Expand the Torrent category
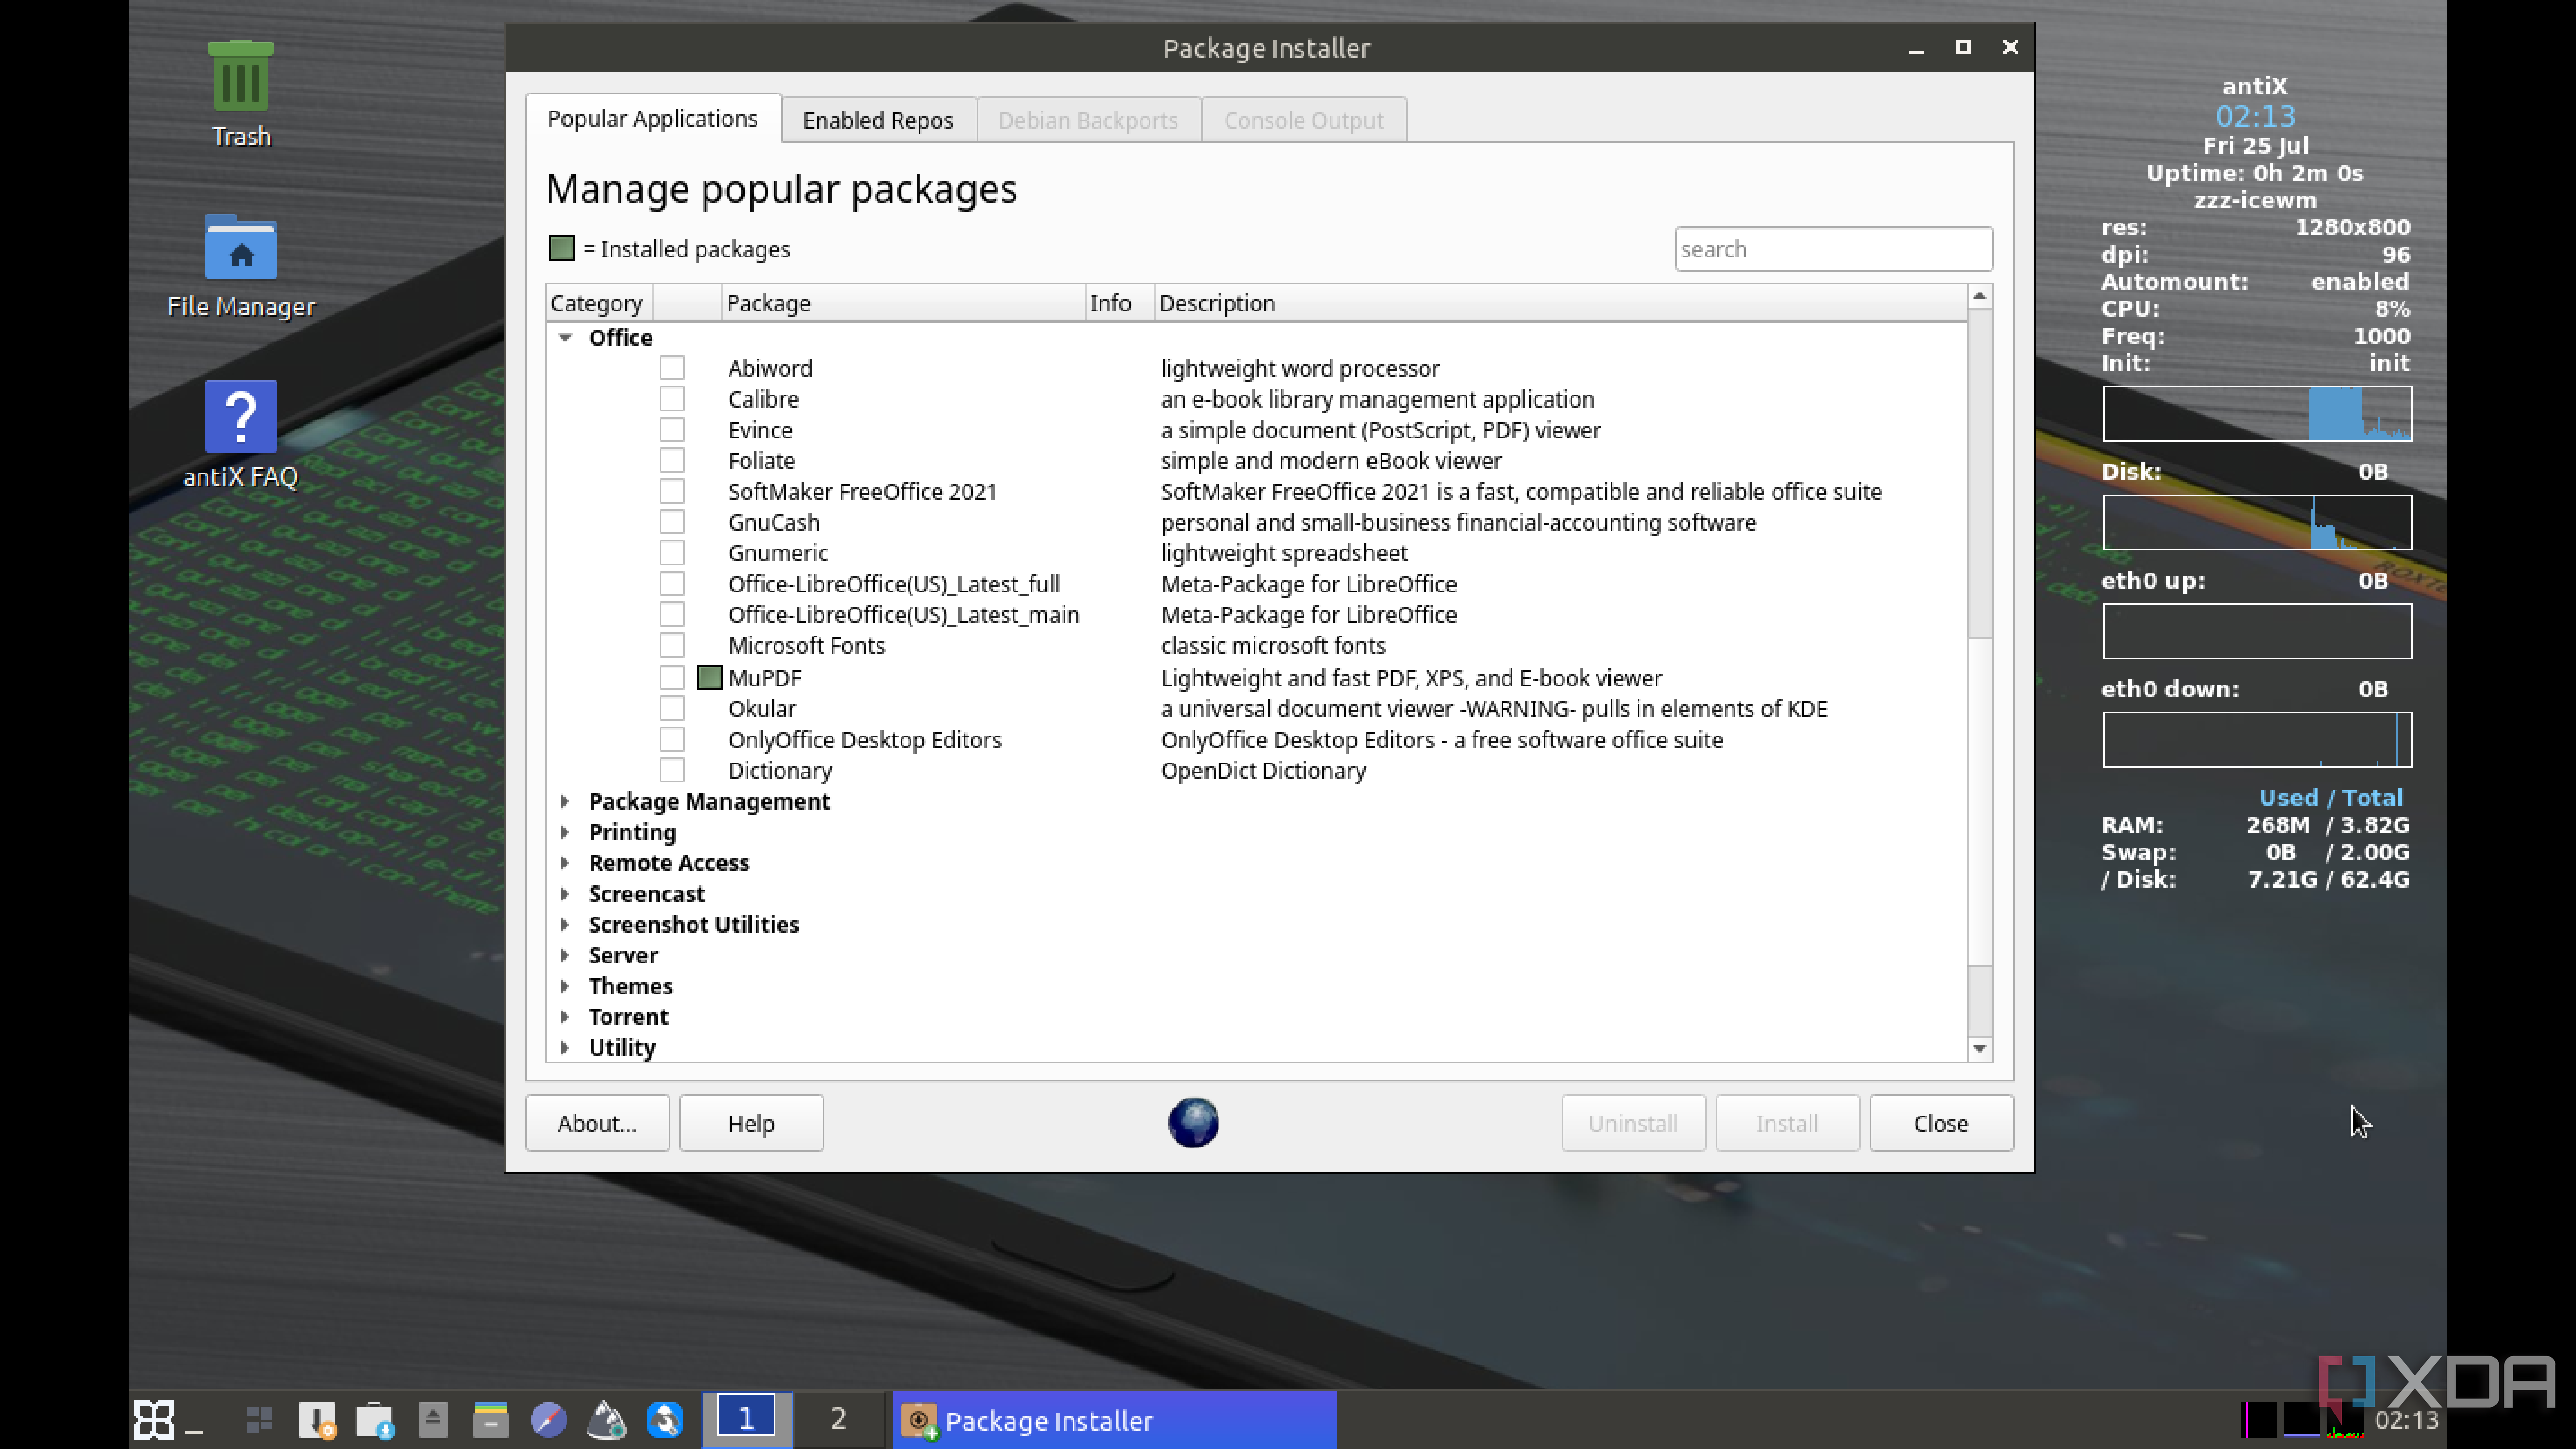2576x1449 pixels. pyautogui.click(x=565, y=1017)
